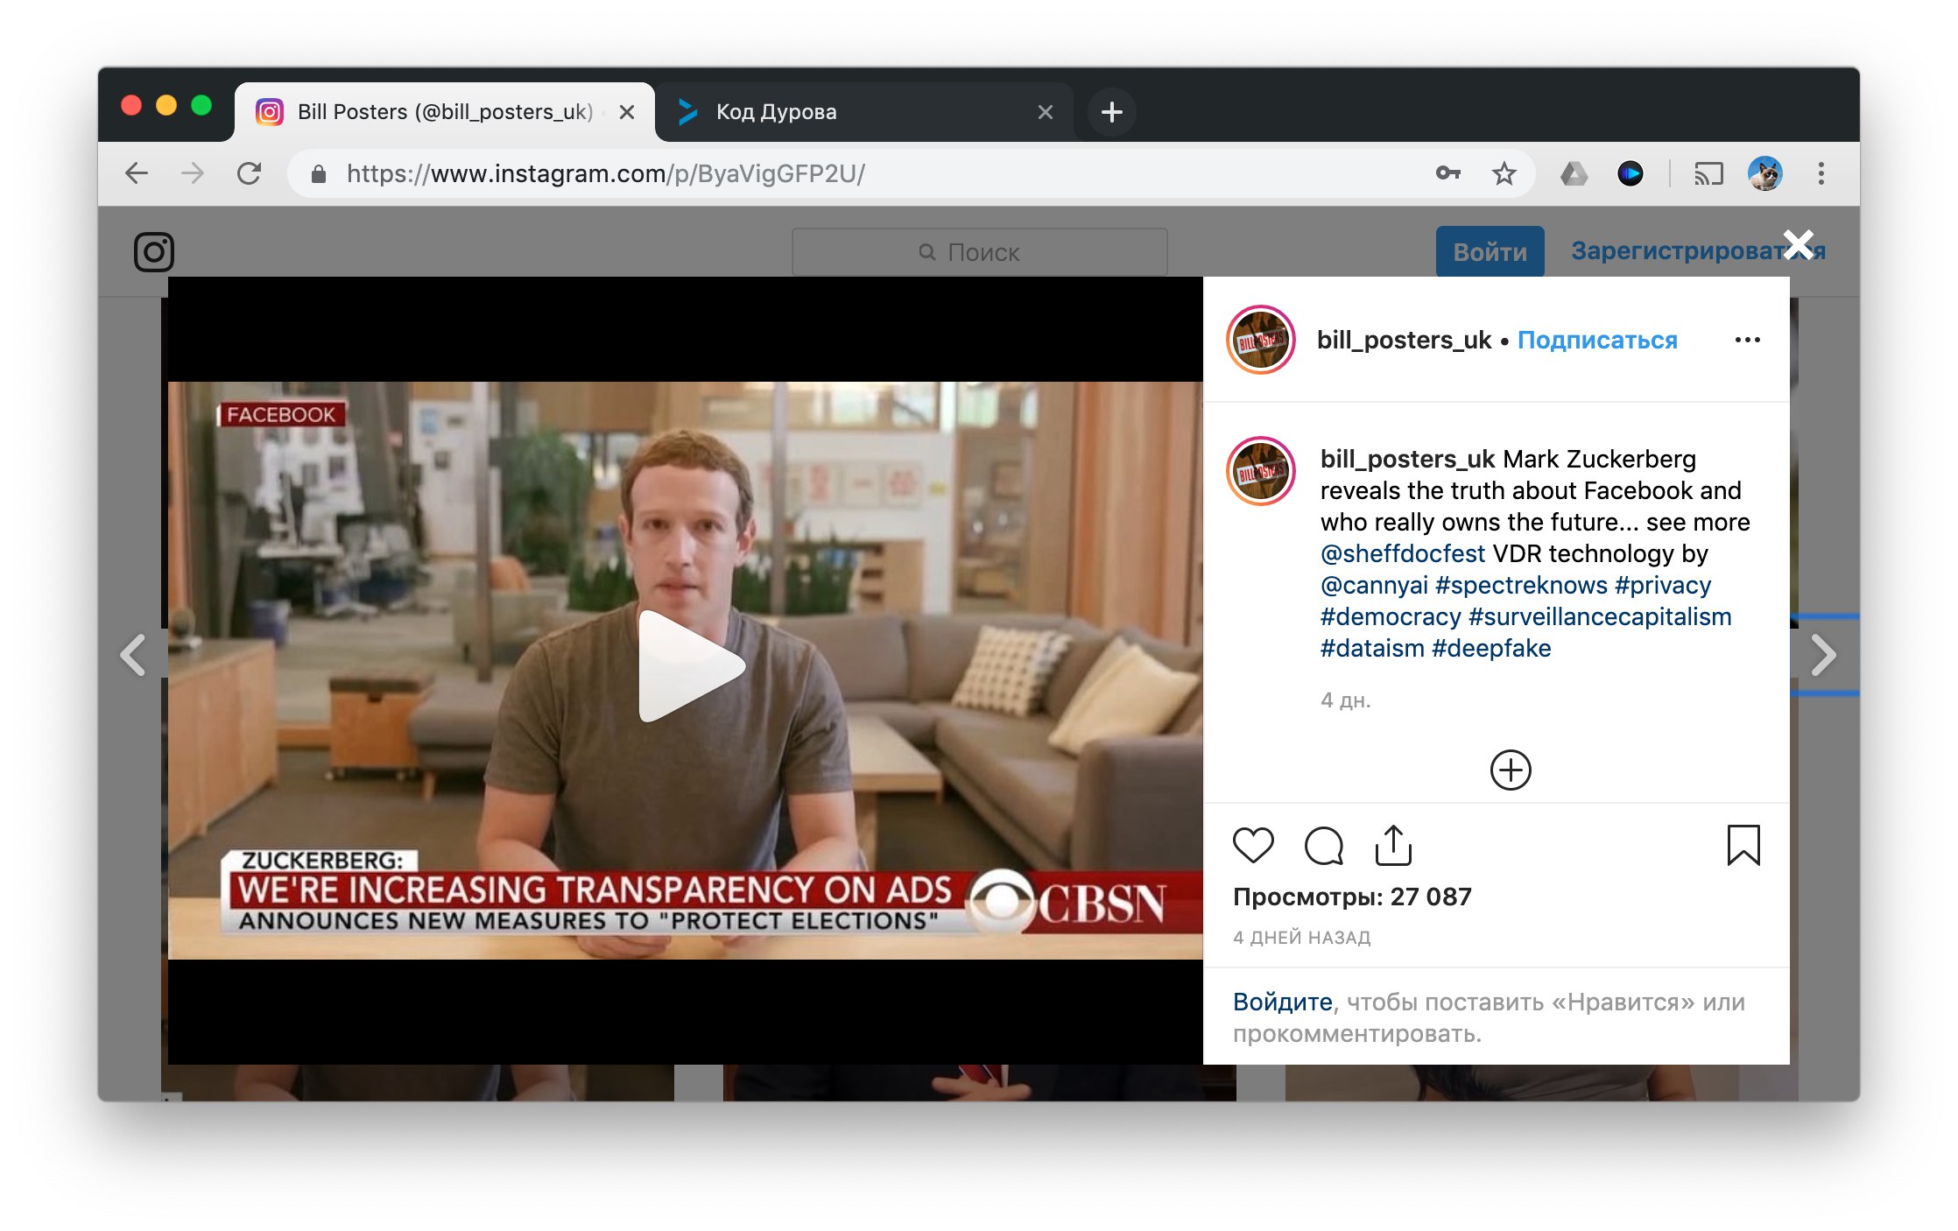Focus the Поиск search field
Viewport: 1958px width, 1231px height.
pos(979,252)
